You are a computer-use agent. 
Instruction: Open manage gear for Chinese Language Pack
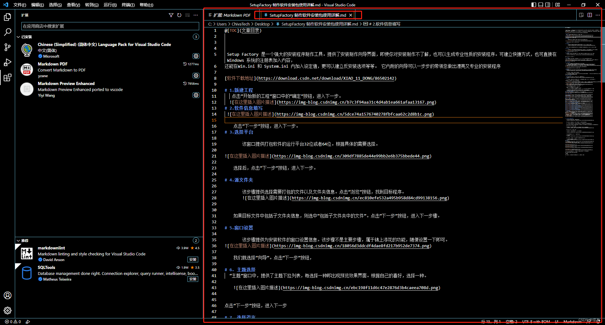pyautogui.click(x=196, y=56)
